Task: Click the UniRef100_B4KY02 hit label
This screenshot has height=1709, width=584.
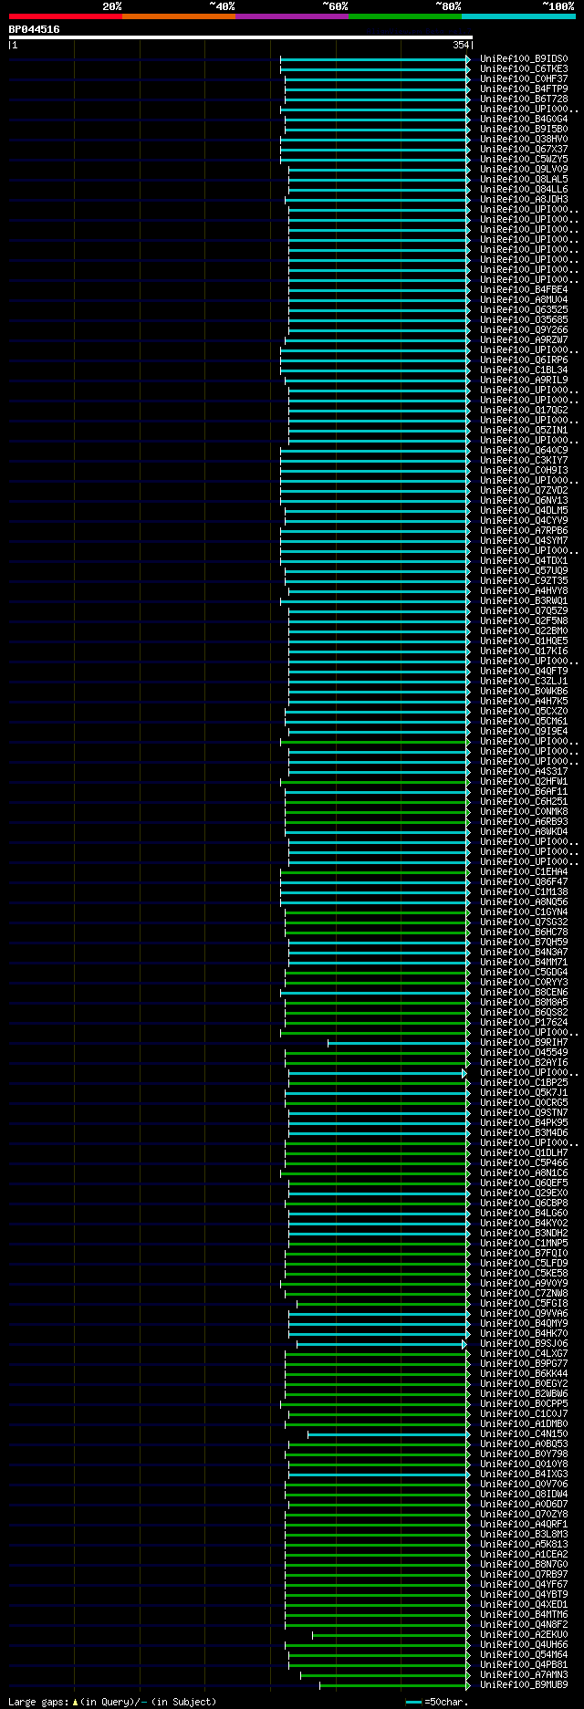Action: point(524,1224)
